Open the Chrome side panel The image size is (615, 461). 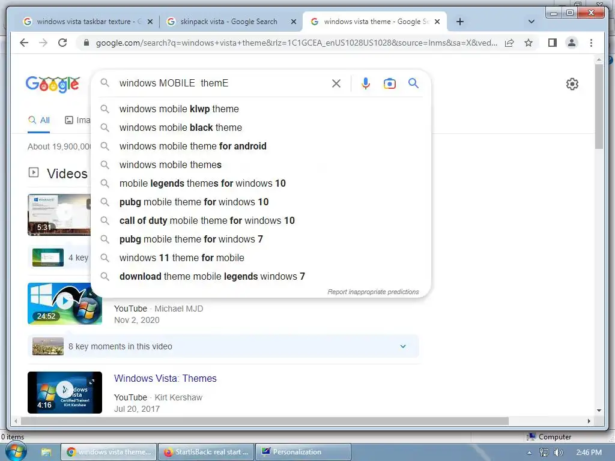553,43
